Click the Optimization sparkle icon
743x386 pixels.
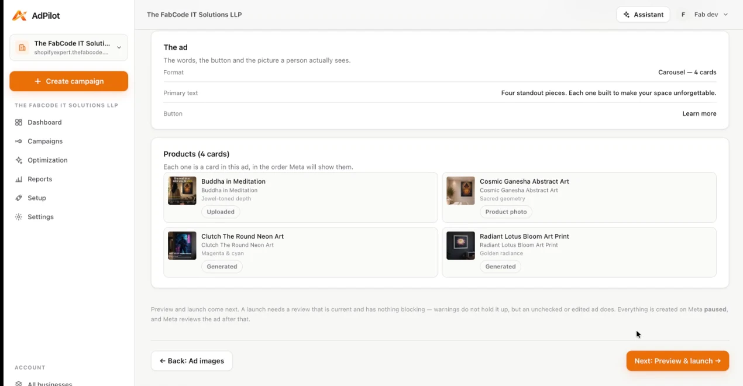tap(19, 160)
